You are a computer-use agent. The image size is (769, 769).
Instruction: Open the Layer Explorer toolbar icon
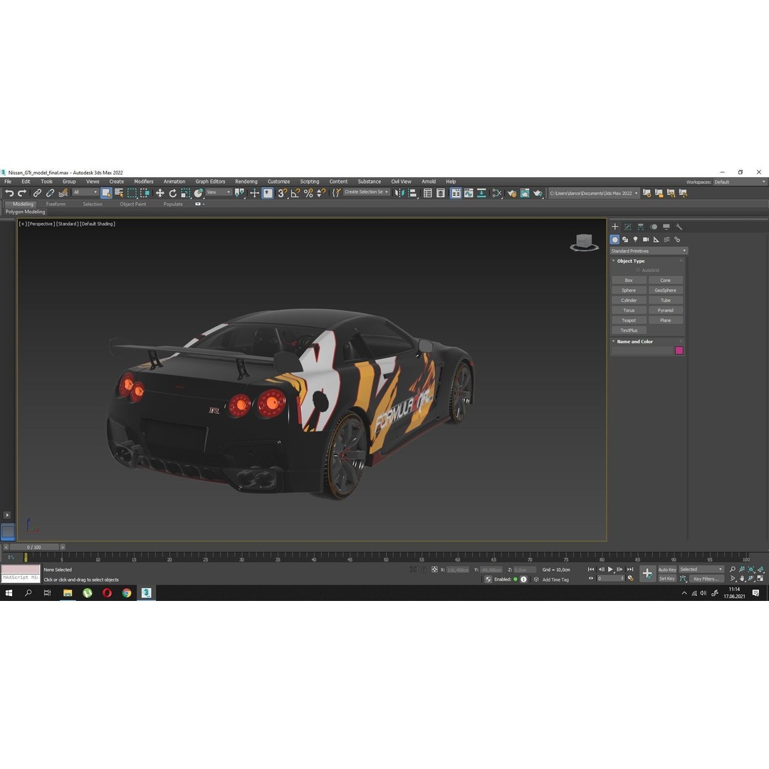click(441, 193)
